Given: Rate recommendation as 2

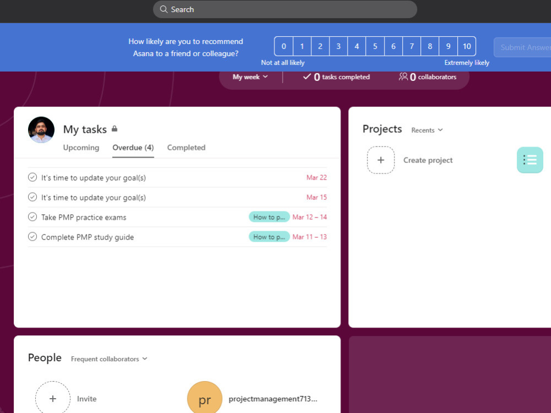Looking at the screenshot, I should tap(320, 46).
